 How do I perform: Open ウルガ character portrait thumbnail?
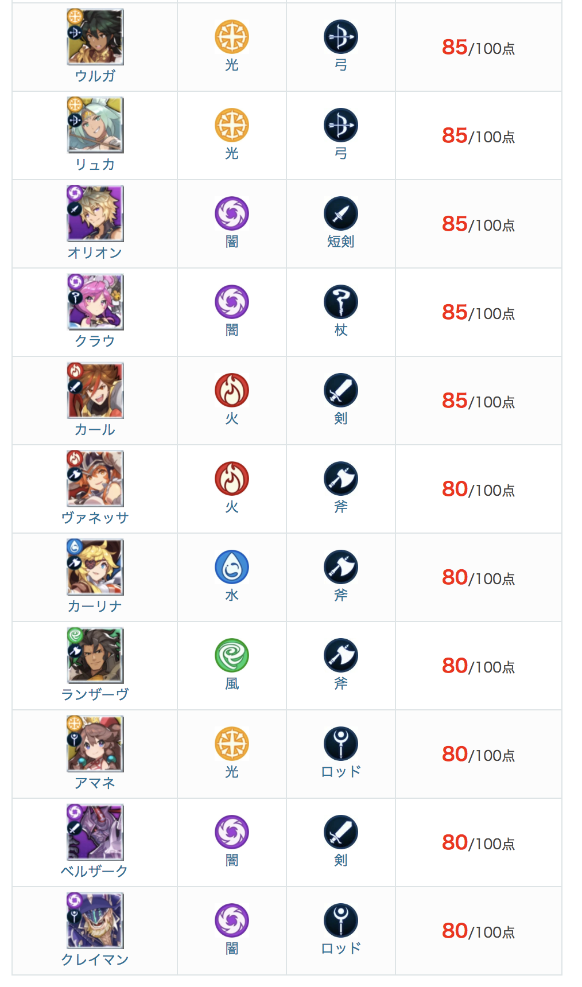coord(95,37)
